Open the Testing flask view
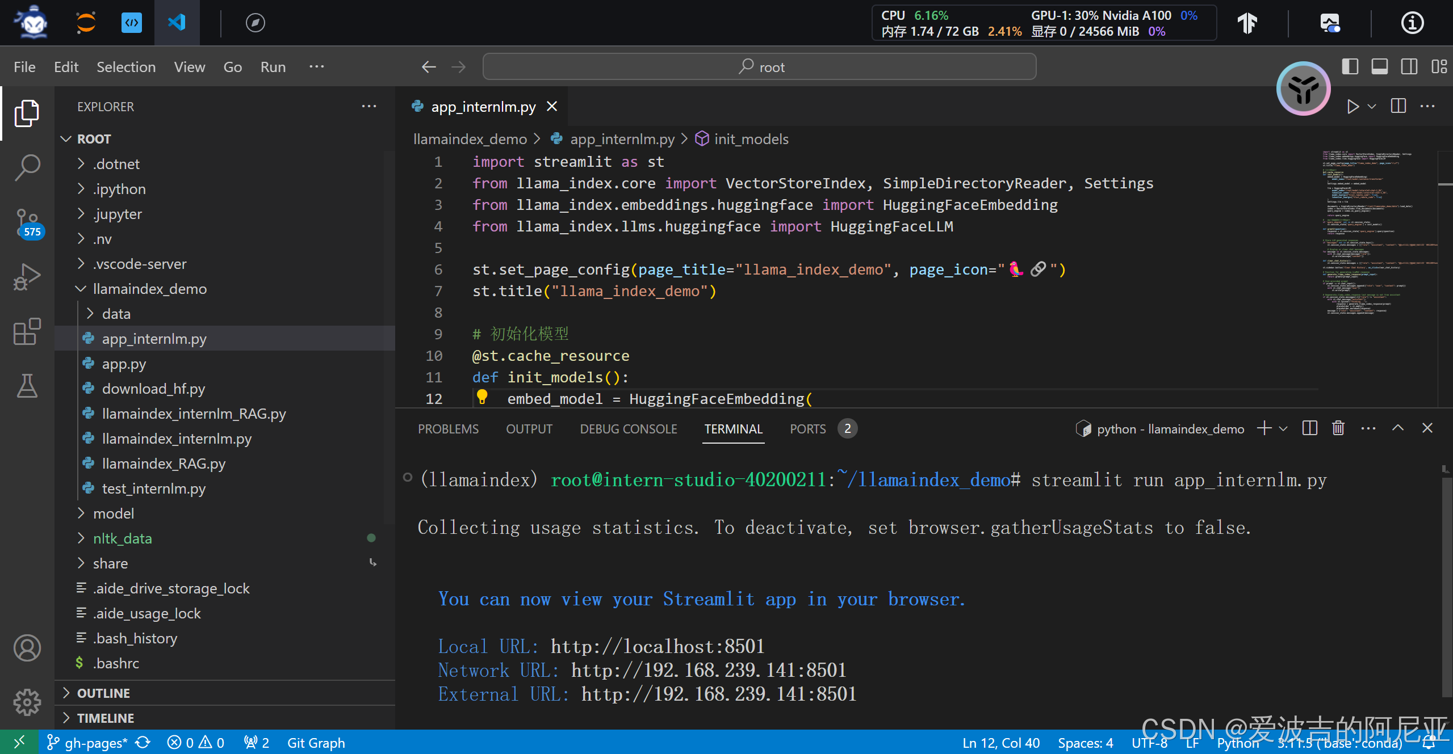Screen dimensions: 1453x754 tap(27, 386)
